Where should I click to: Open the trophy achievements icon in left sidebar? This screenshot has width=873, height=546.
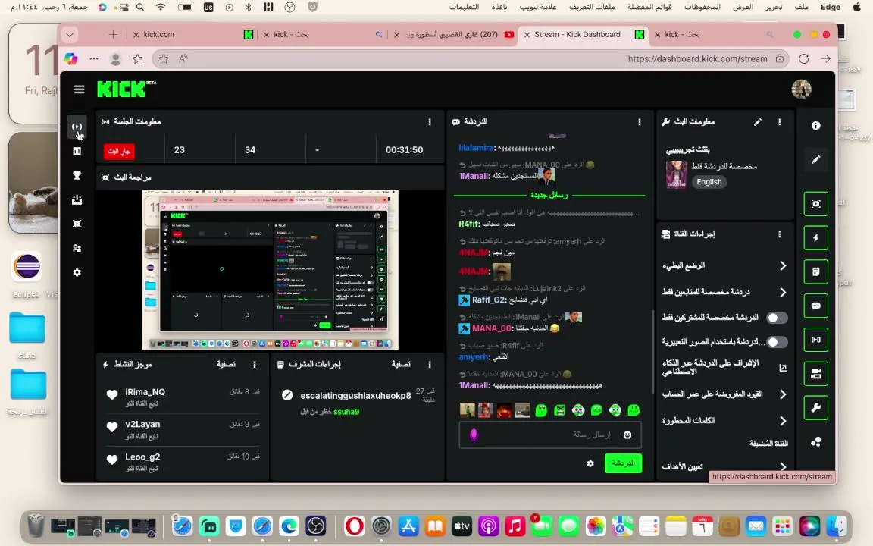tap(77, 175)
